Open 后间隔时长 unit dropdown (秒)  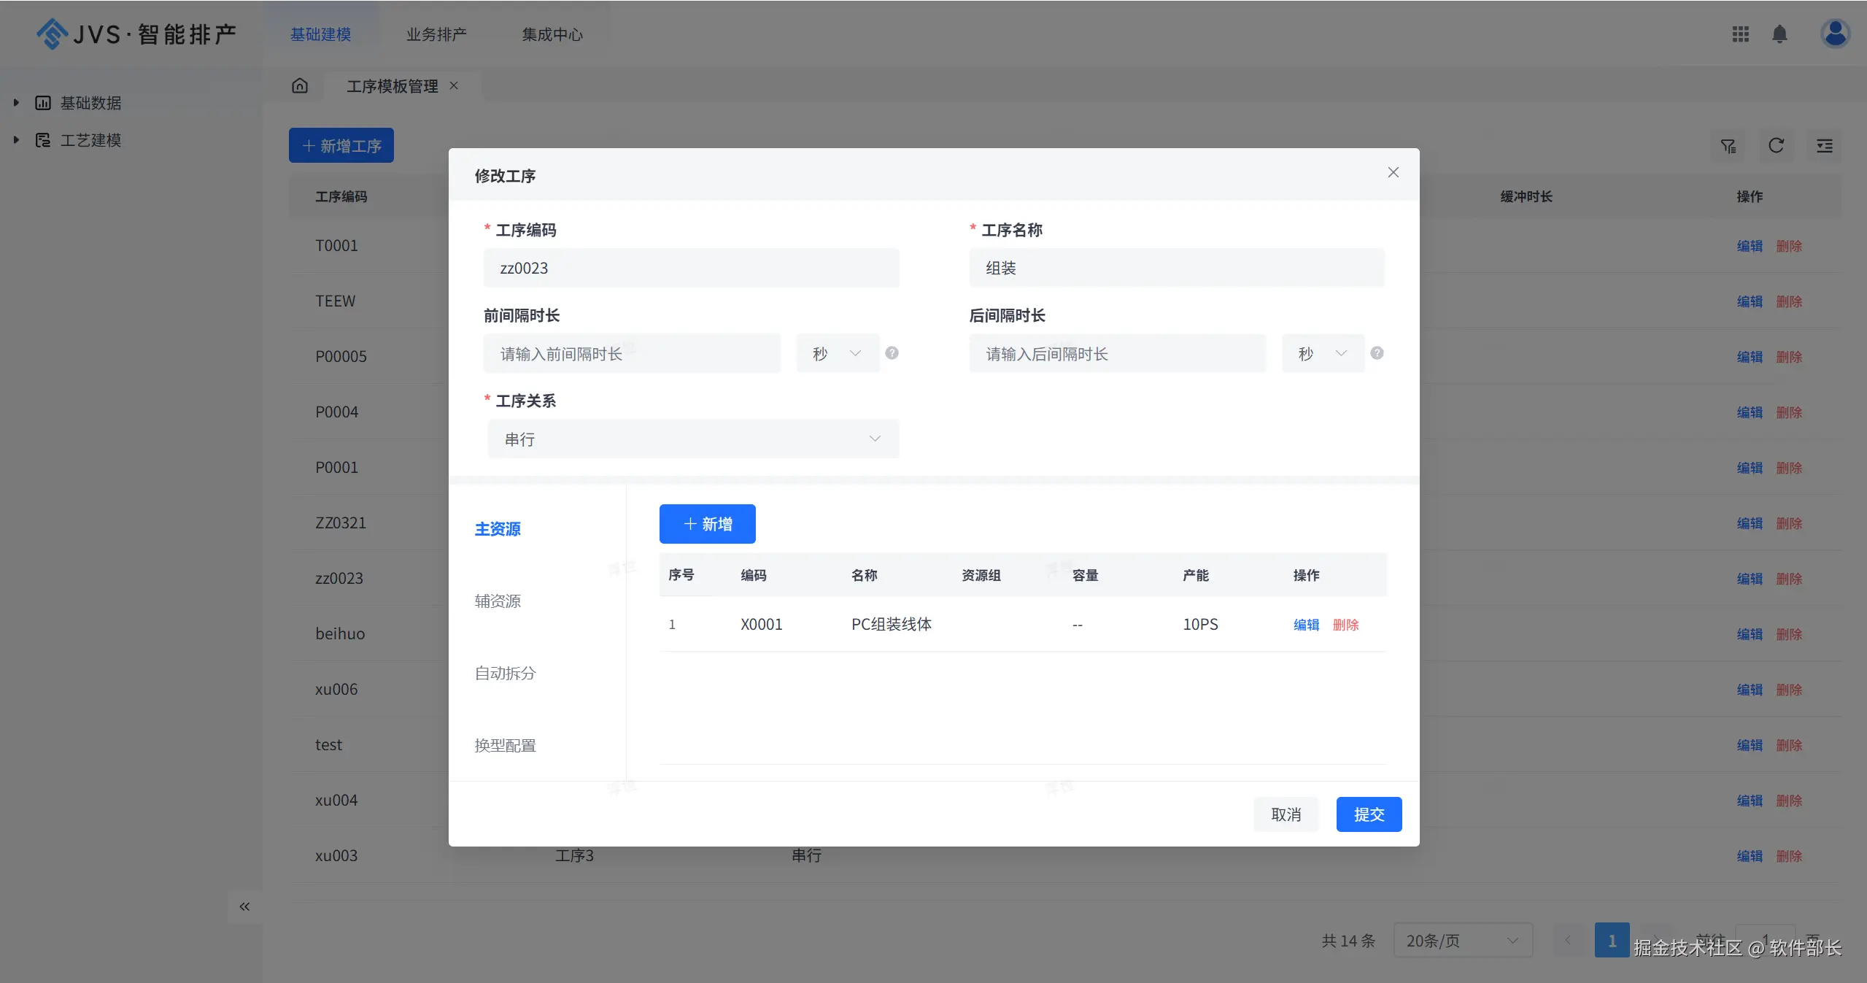pos(1323,354)
